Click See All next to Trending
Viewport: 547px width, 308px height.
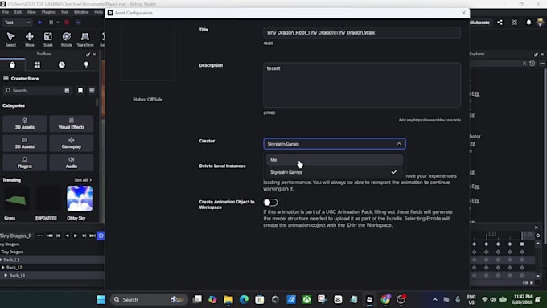pos(83,180)
